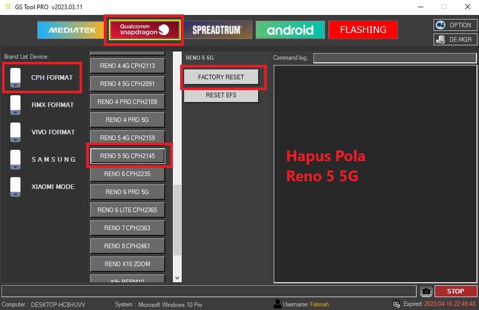
Task: Click the RESET EFS button
Action: coord(221,95)
